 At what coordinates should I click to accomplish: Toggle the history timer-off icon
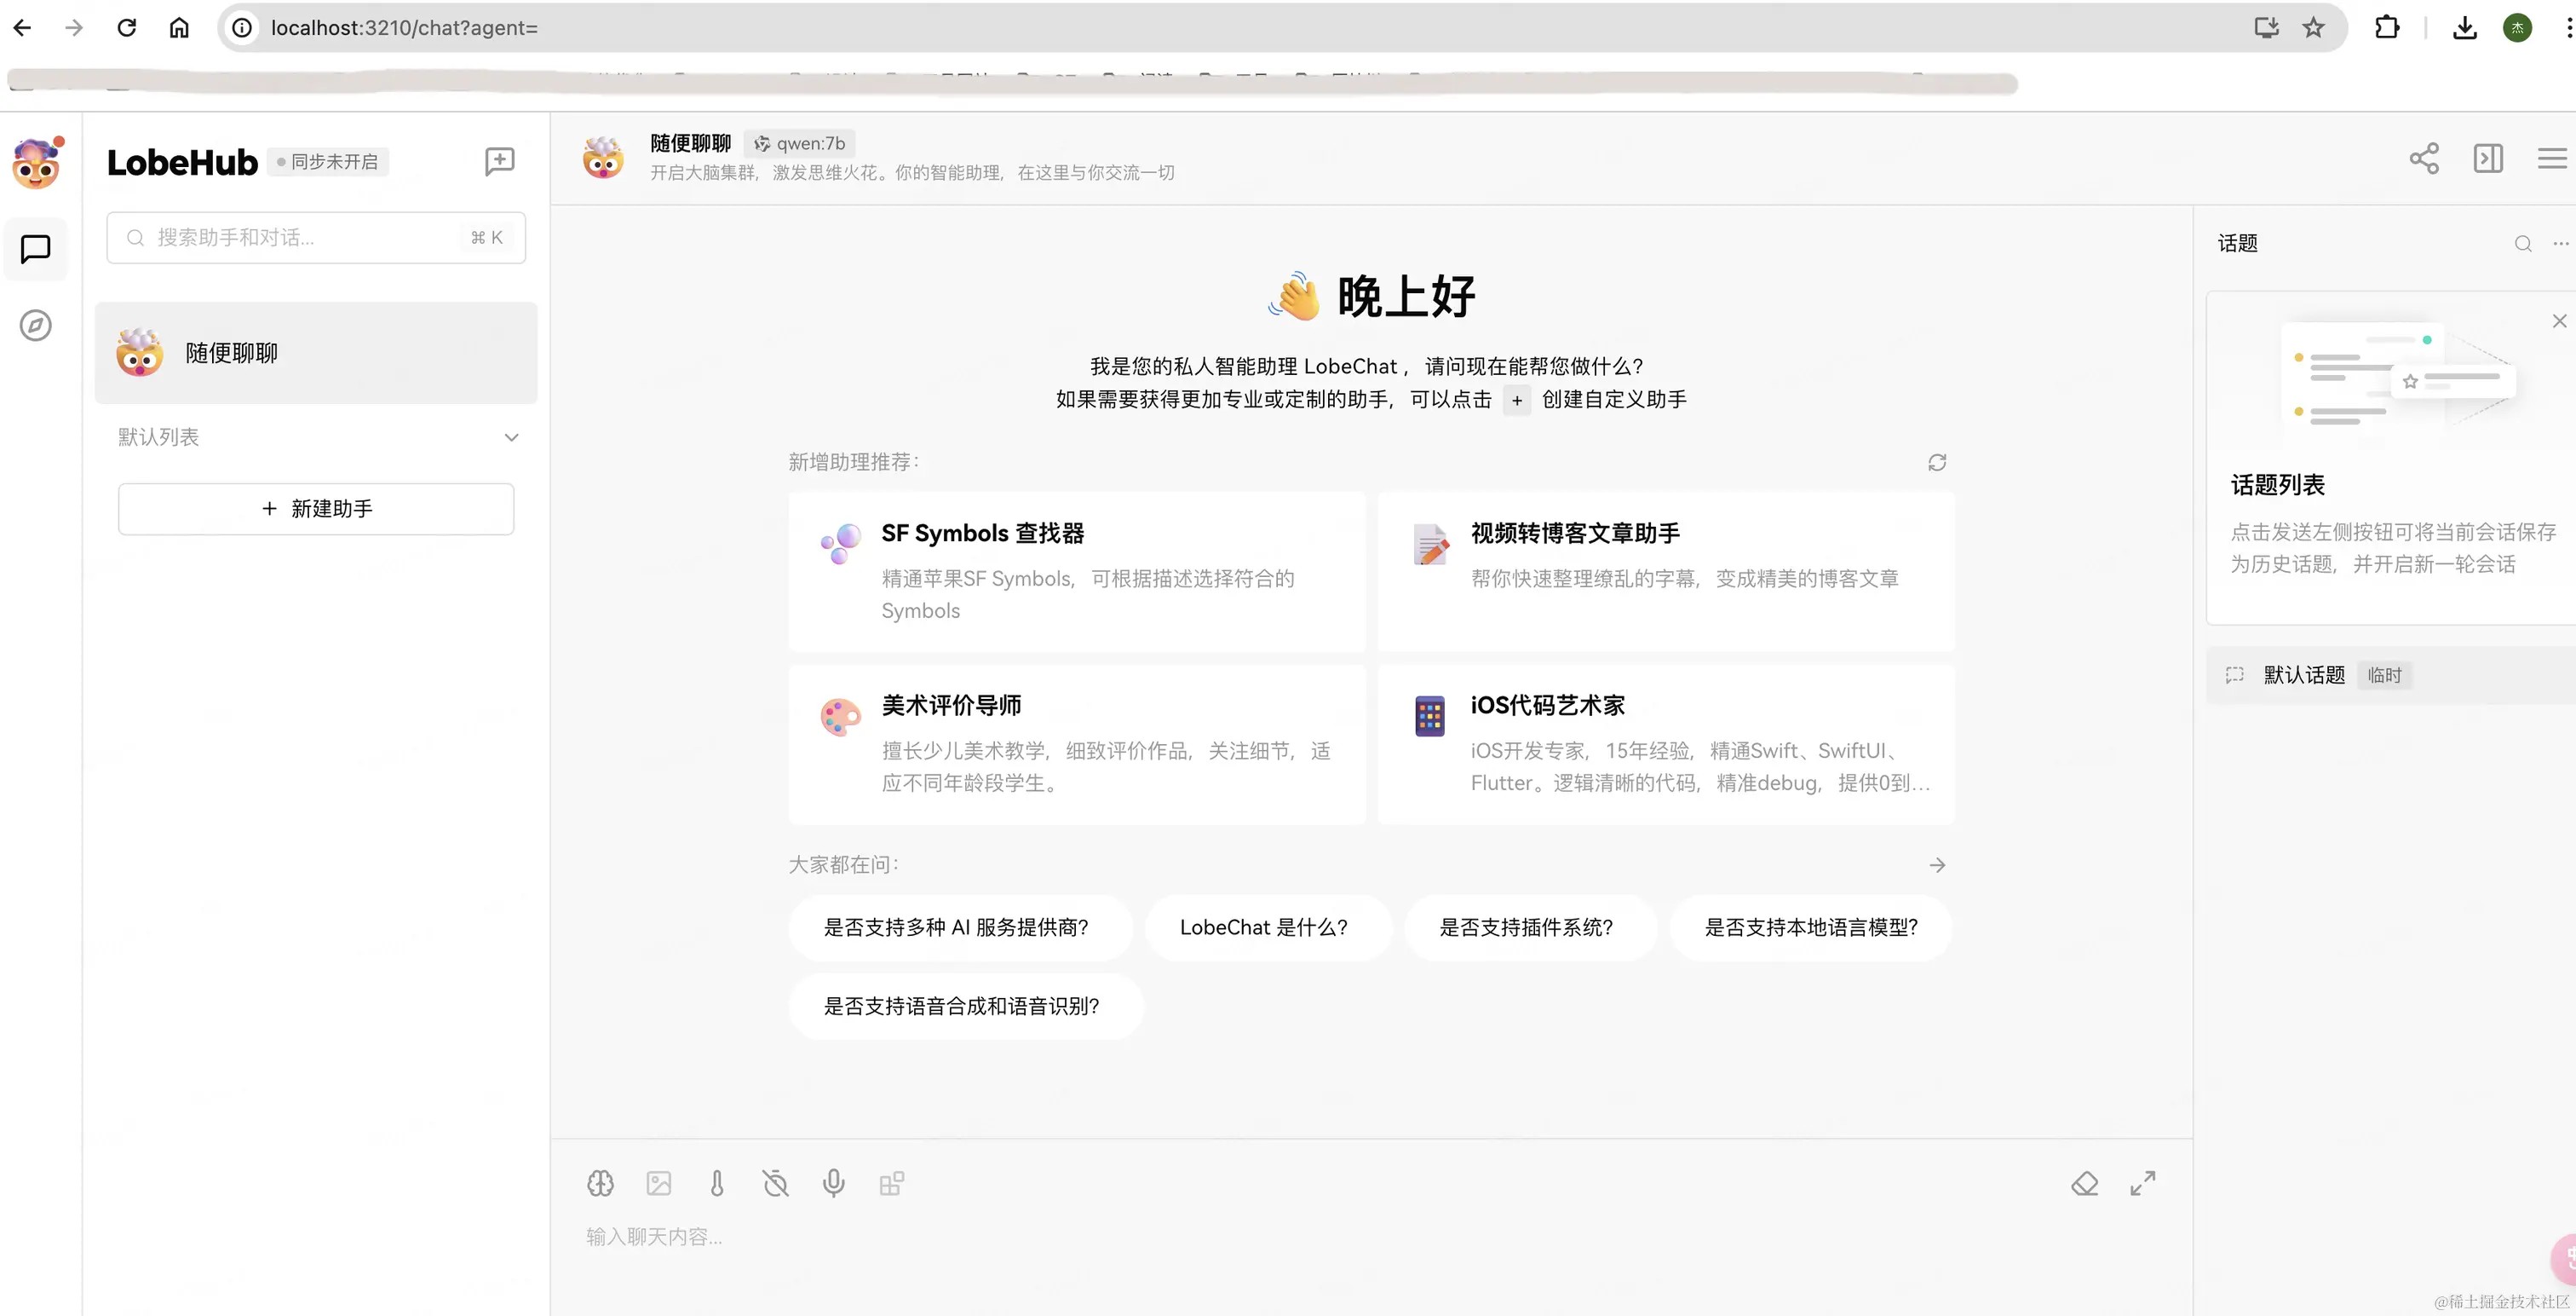(x=775, y=1183)
